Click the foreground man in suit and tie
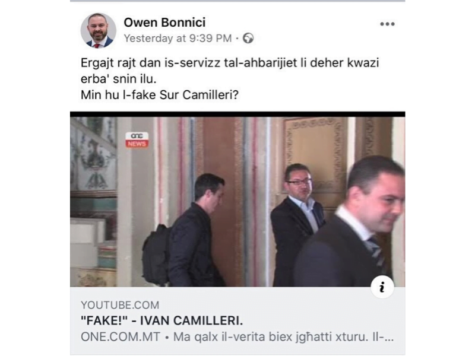475x356 pixels. pos(351,224)
